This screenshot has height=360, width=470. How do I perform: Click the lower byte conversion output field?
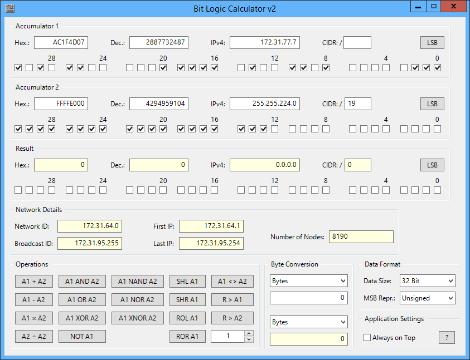(309, 339)
